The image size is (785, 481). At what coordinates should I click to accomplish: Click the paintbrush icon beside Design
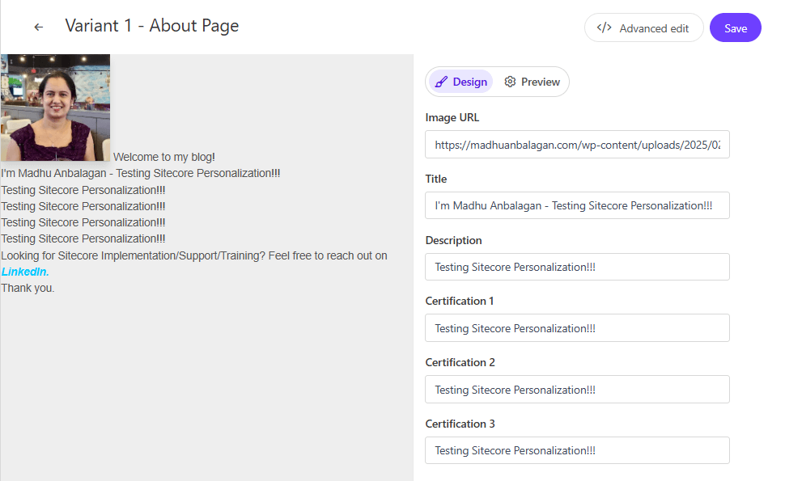click(x=441, y=82)
